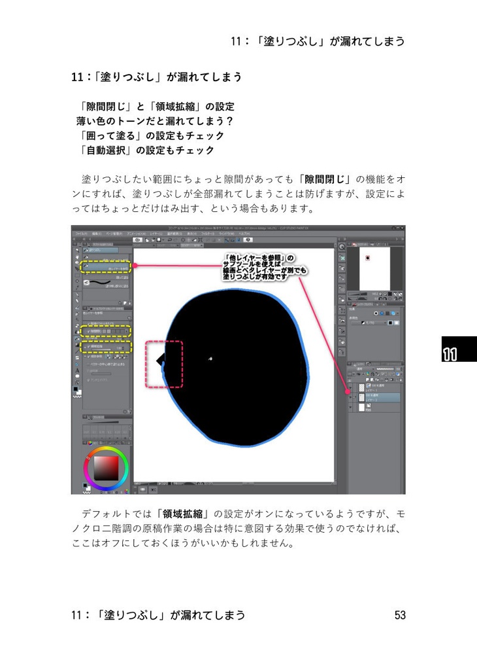Screen dimensions: 477x670
Task: Select the rectangular Selection marquee tool
Action: tap(77, 275)
